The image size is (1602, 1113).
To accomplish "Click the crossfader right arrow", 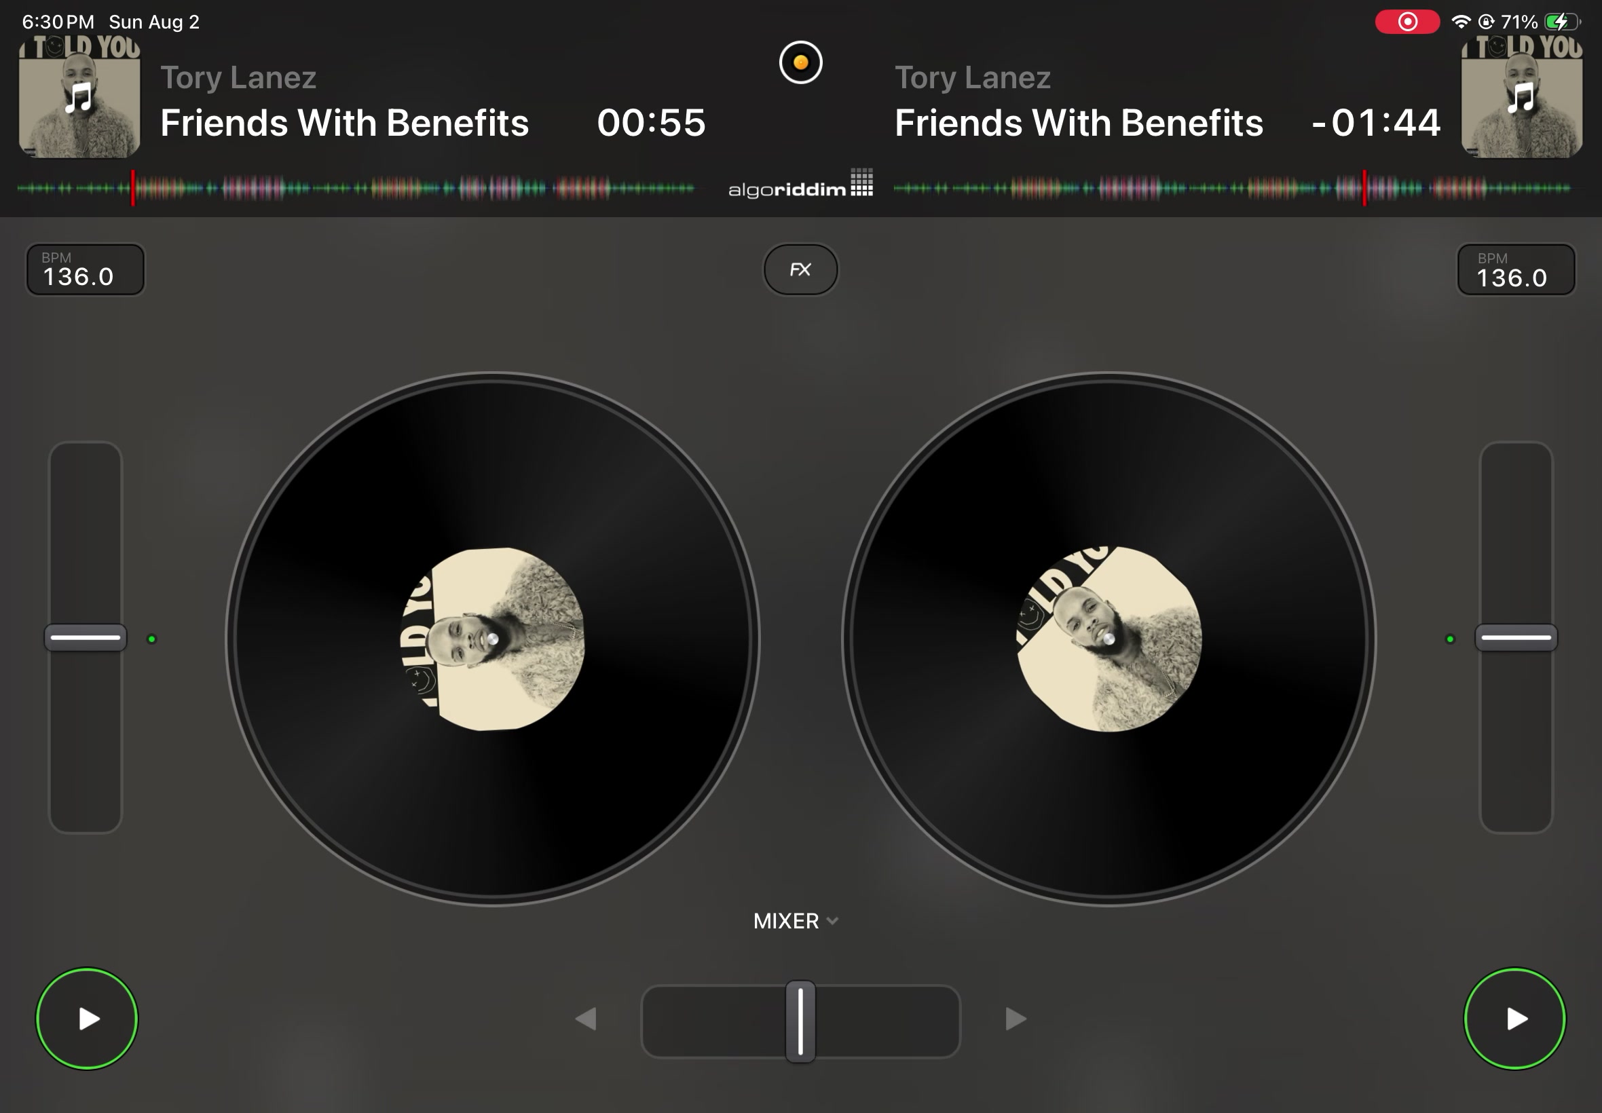I will [1016, 1019].
